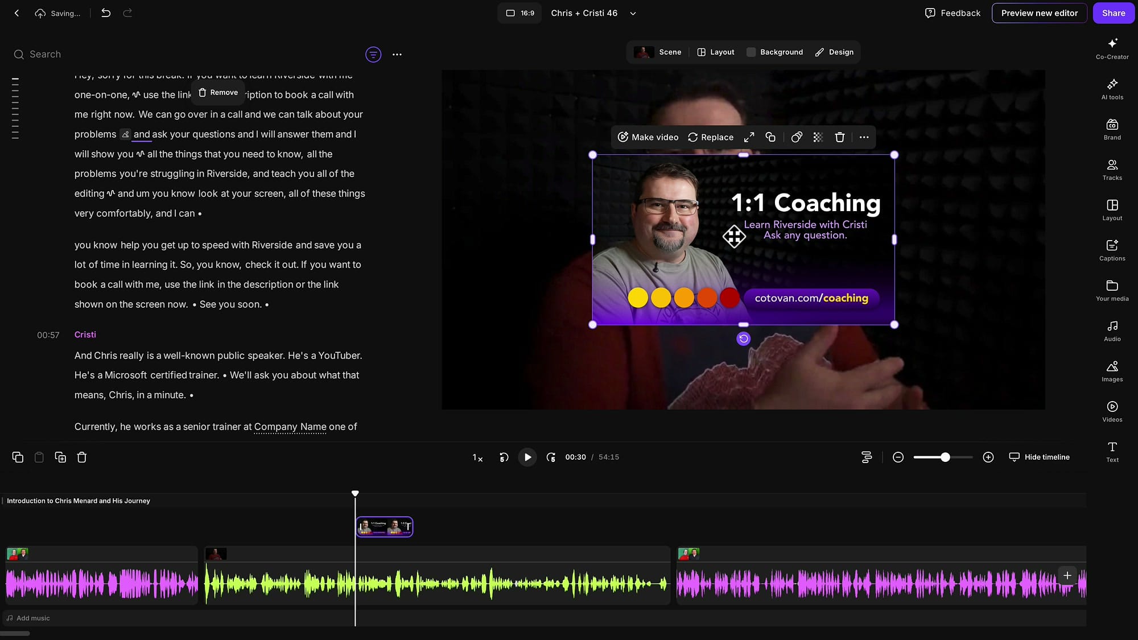Zoom out timeline with minus icon
Viewport: 1138px width, 640px height.
pos(898,457)
